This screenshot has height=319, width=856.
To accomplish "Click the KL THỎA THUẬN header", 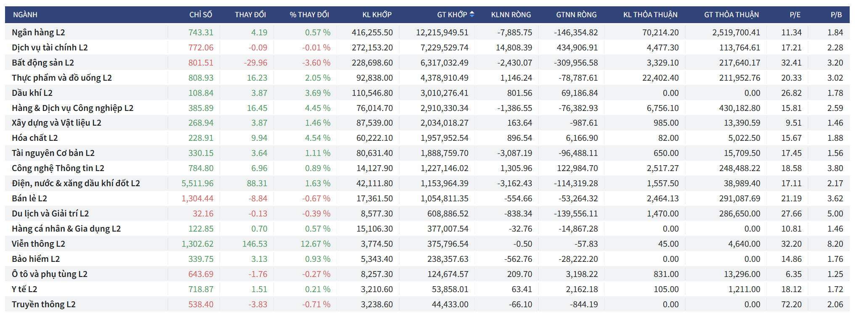I will tap(650, 15).
